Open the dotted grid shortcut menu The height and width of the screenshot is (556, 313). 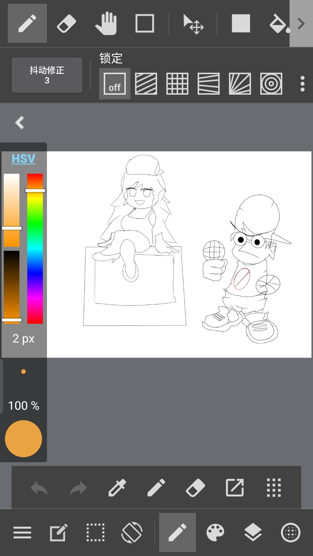click(x=274, y=488)
